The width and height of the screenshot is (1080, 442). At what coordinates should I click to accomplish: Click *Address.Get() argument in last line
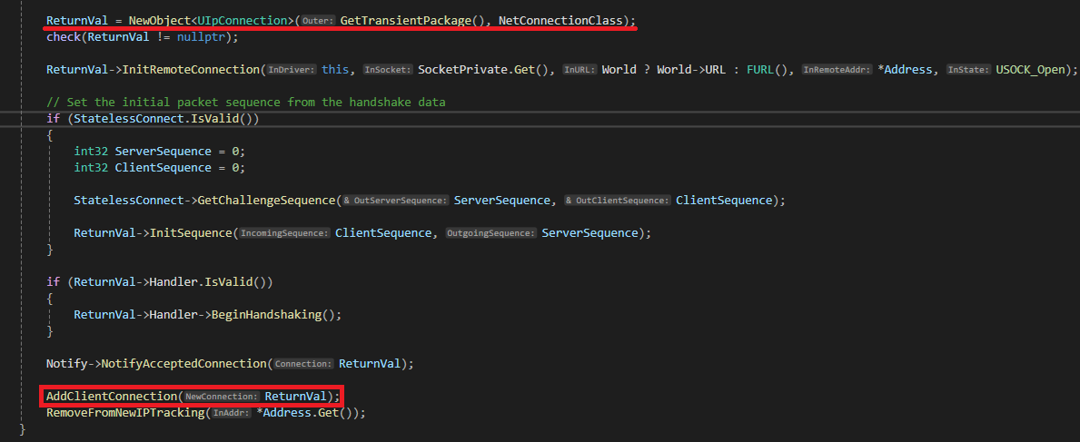(x=307, y=413)
